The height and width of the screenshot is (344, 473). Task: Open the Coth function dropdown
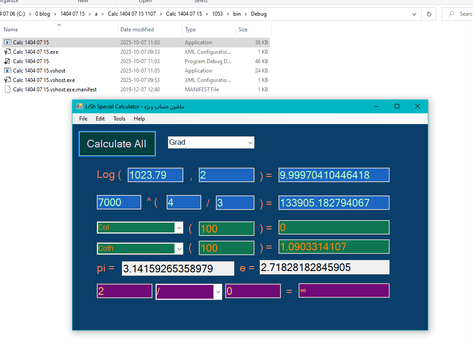click(179, 248)
